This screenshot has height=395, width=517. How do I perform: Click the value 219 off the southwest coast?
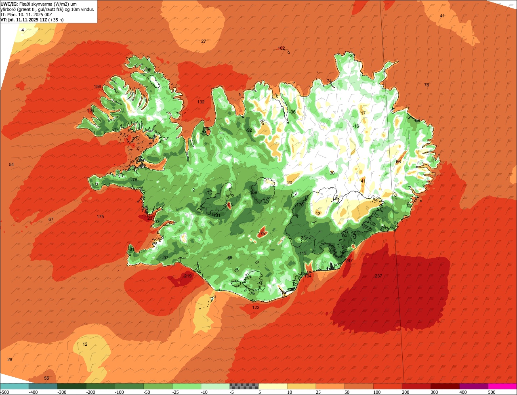188,276
